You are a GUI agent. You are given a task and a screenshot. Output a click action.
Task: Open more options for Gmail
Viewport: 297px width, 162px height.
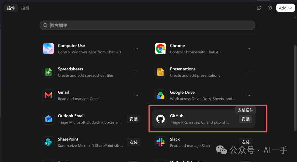pyautogui.click(x=136, y=95)
